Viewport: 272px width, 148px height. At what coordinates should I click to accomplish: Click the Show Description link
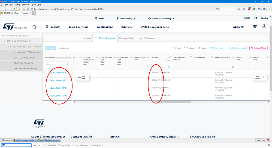coord(64,58)
